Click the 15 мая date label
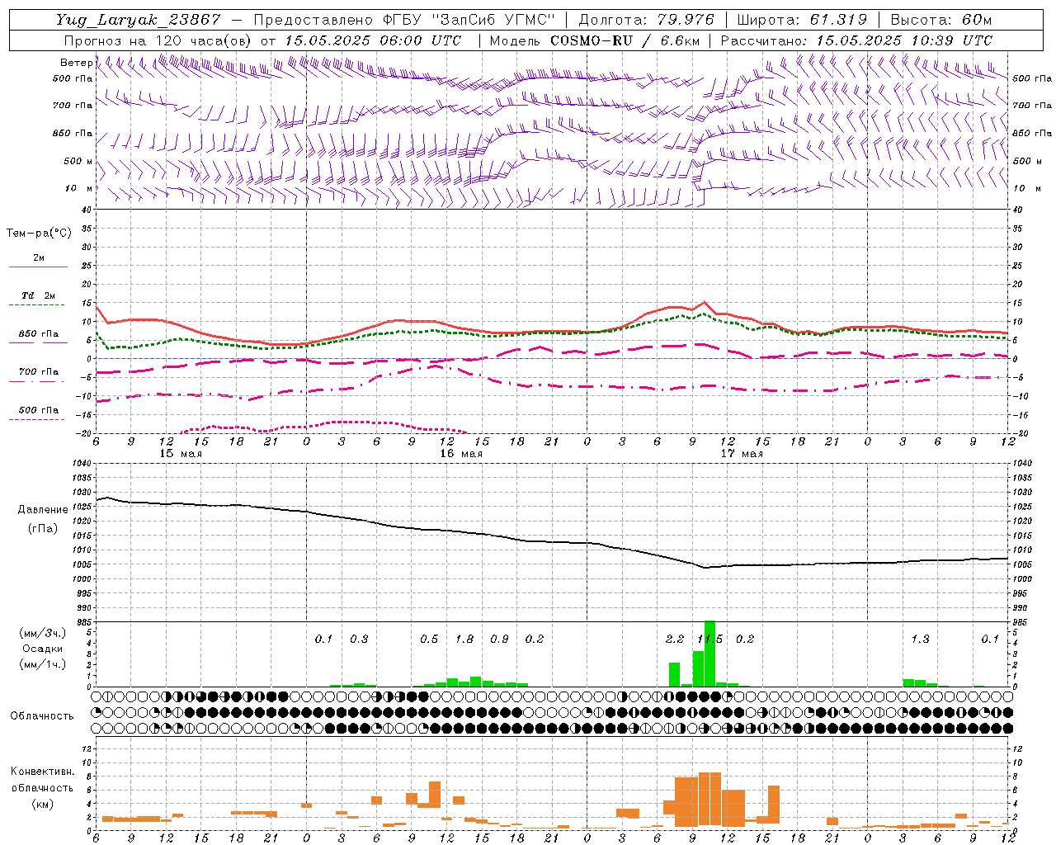Screen dimensions: 1056x845 point(181,453)
